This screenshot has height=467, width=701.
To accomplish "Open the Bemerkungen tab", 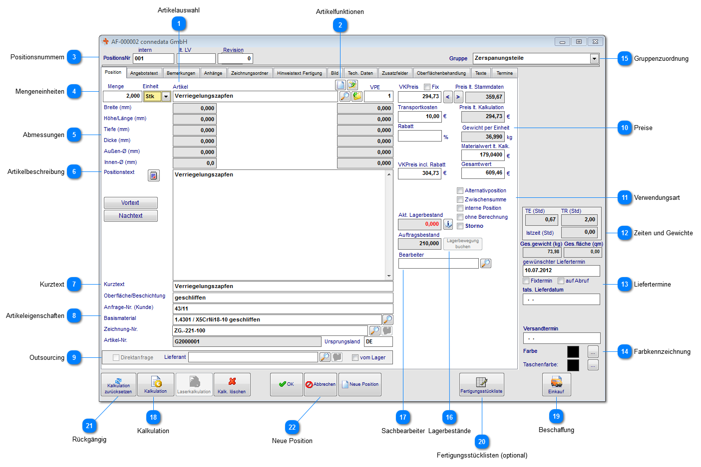I will (181, 73).
